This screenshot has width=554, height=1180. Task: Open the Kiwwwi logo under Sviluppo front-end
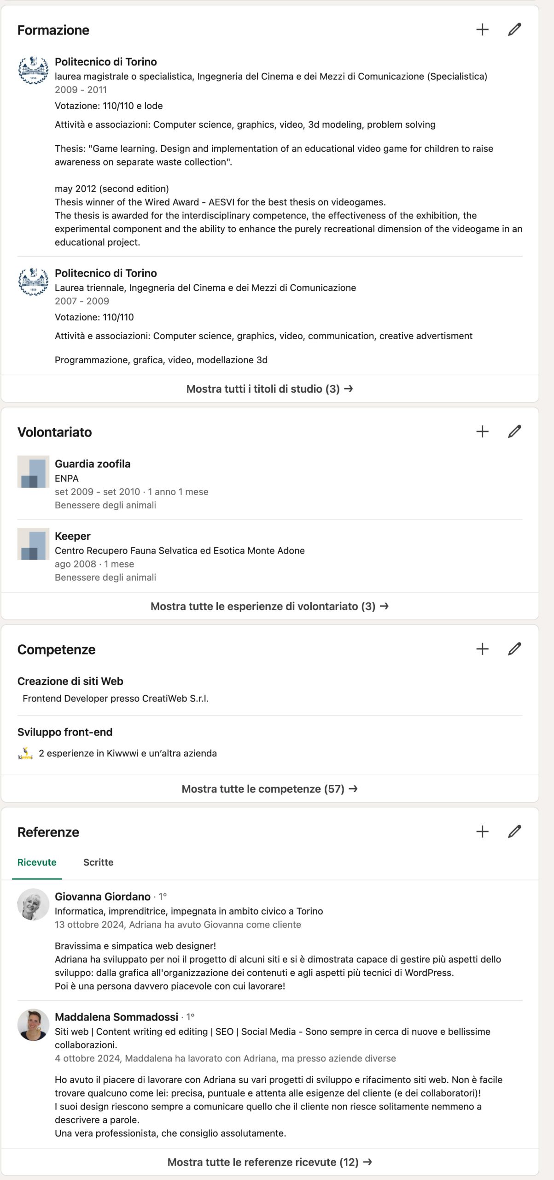point(25,753)
